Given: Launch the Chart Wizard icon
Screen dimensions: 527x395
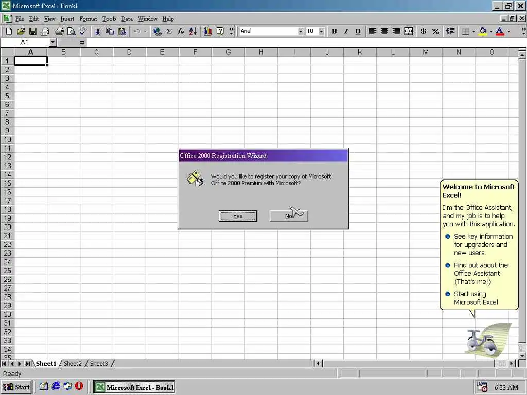Looking at the screenshot, I should (x=208, y=31).
